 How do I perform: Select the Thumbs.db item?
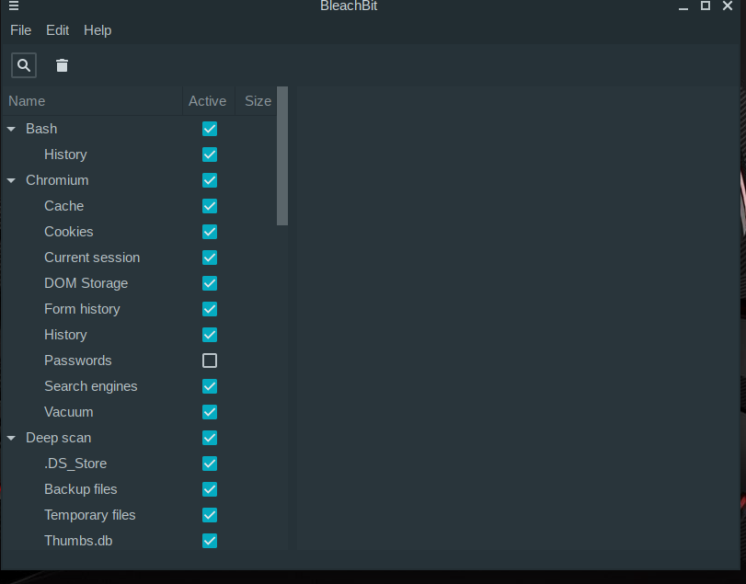click(x=78, y=541)
